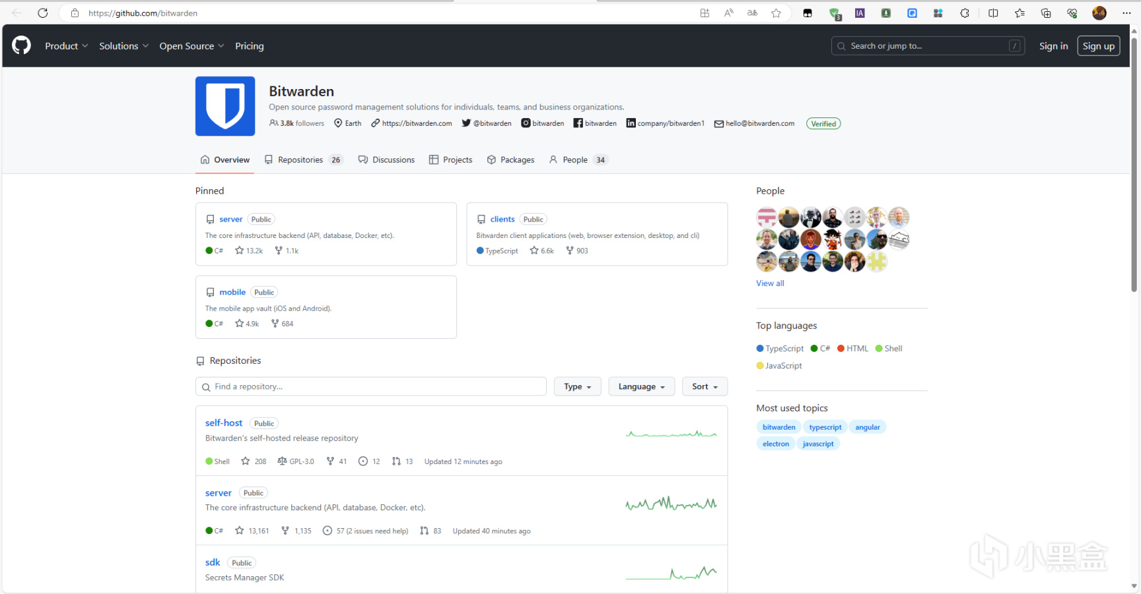Open the Sort dropdown
Image resolution: width=1141 pixels, height=594 pixels.
[x=705, y=387]
